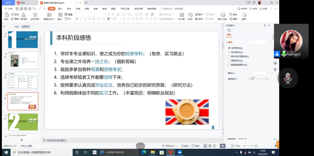This screenshot has width=314, height=156.
Task: Select Picture or texture fill (图片或纹理填充)
Action: pyautogui.click(x=229, y=56)
